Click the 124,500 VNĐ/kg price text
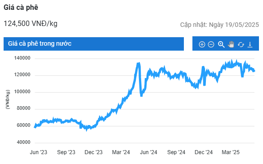The width and height of the screenshot is (263, 164). 31,24
